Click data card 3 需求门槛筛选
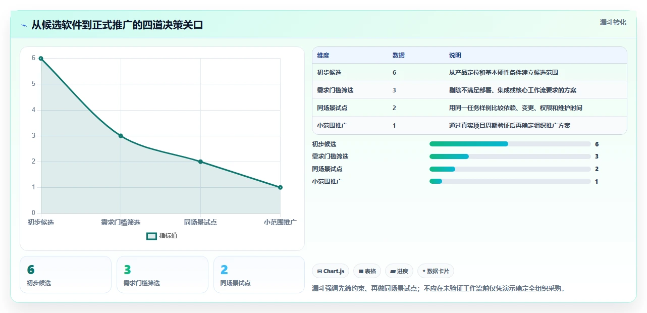The height and width of the screenshot is (313, 647). tap(163, 275)
